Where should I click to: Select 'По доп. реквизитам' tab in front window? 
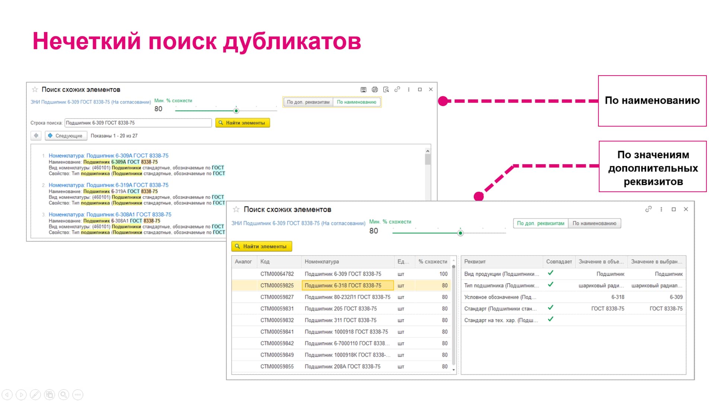(540, 223)
